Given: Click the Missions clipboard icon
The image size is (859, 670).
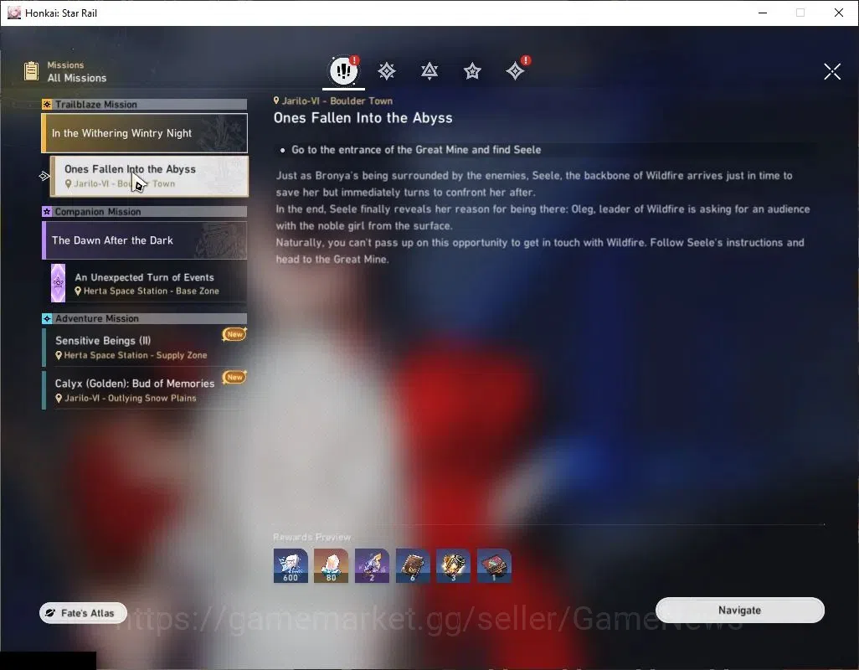Looking at the screenshot, I should click(31, 71).
